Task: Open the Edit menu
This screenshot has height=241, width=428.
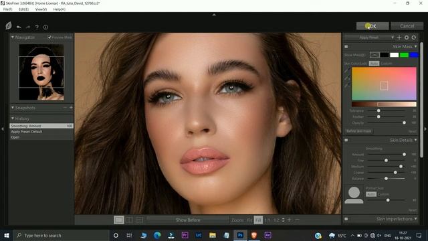Action: (x=24, y=9)
